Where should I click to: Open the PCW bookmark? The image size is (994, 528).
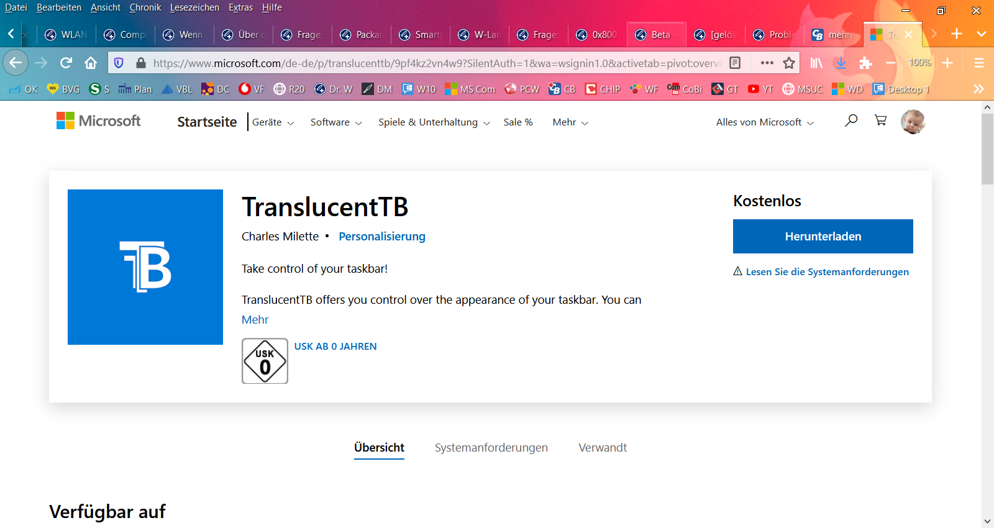(522, 89)
